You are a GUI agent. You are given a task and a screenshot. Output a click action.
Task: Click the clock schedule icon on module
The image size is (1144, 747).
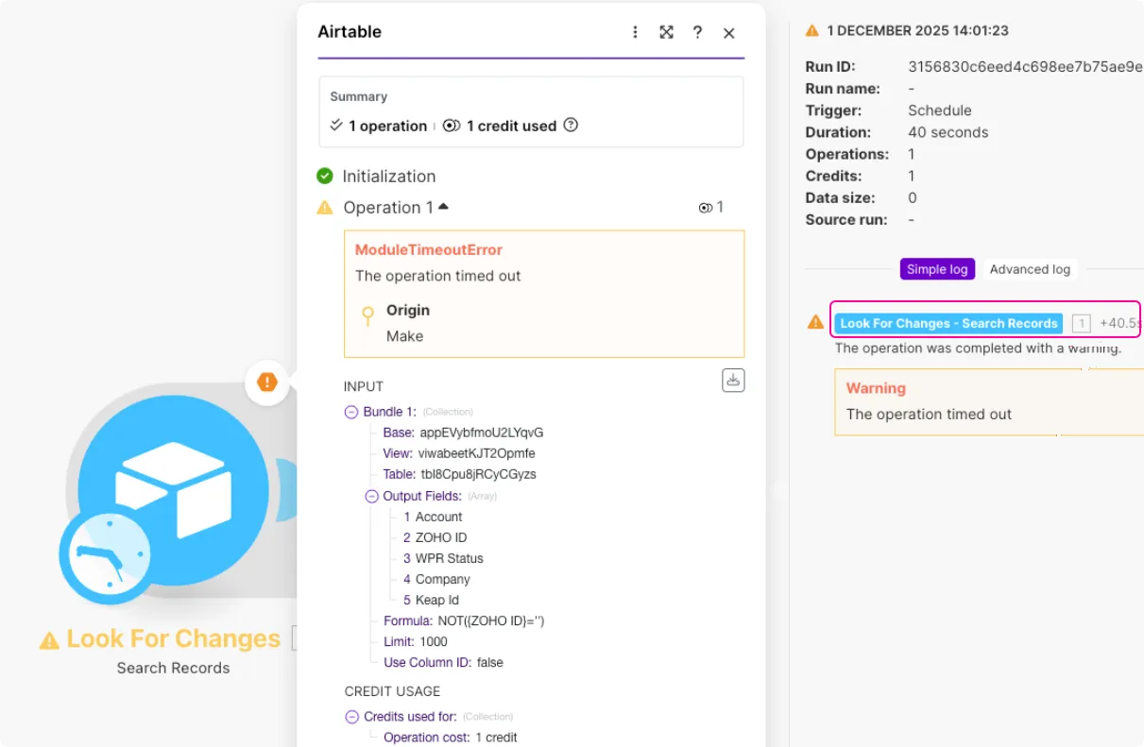(105, 553)
